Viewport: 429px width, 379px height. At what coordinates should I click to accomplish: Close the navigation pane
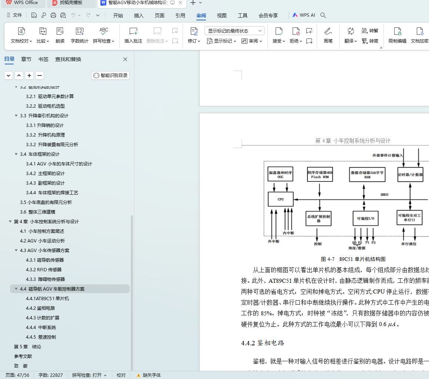coord(125,59)
